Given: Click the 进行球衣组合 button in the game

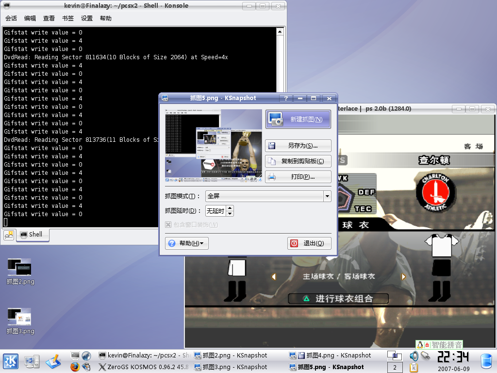Looking at the screenshot, I should pos(338,299).
